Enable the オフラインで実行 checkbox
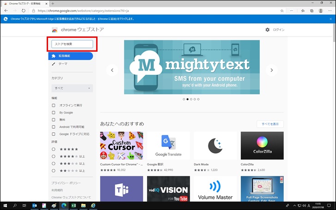 [x=54, y=105]
